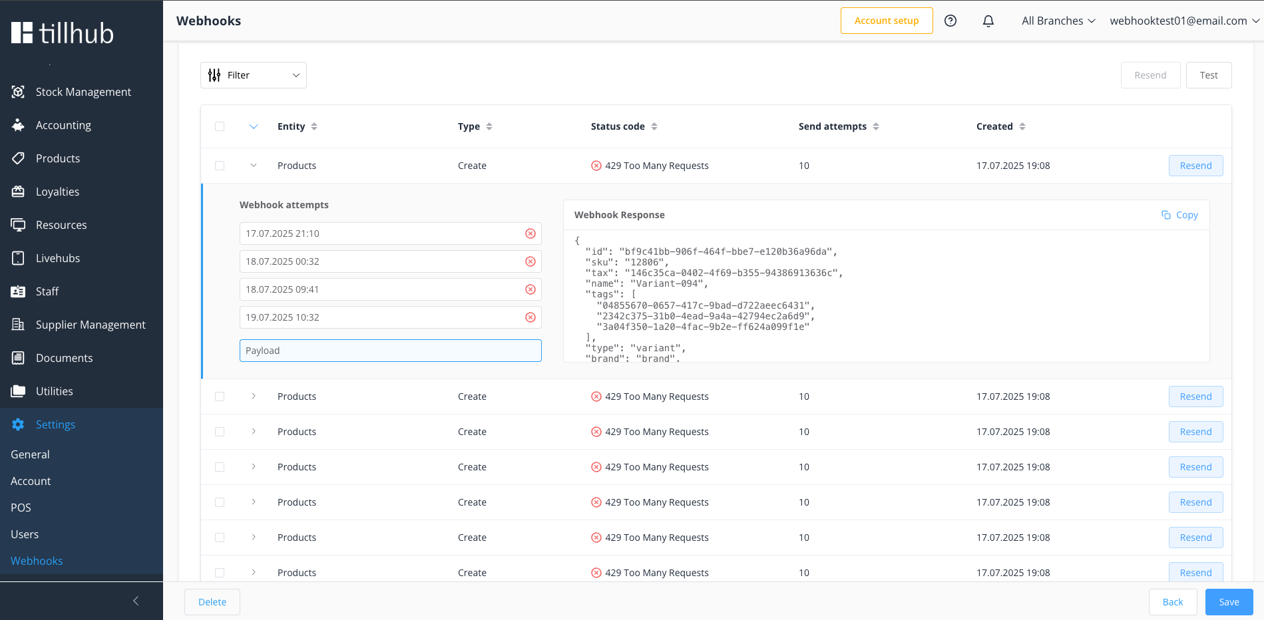
Task: Click the Settings gear icon
Action: coord(19,424)
